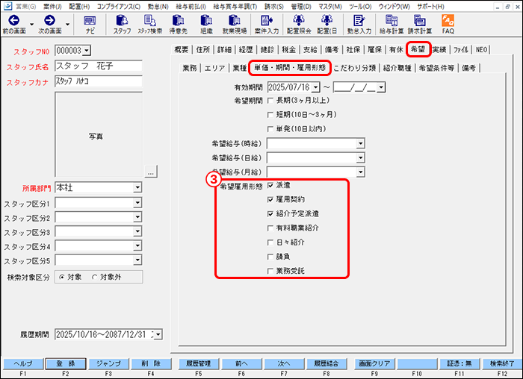523x379 pixels.
Task: Check 短期(10日～3ヶ月) checkbox
Action: [x=270, y=115]
